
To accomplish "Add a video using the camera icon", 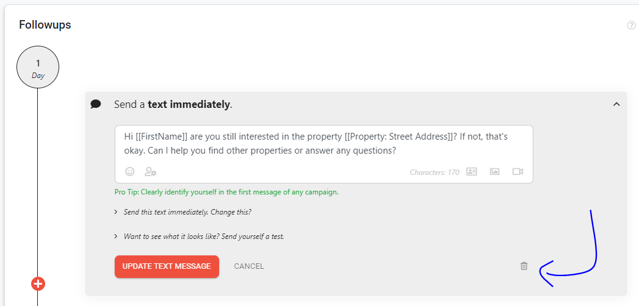I will tap(518, 172).
